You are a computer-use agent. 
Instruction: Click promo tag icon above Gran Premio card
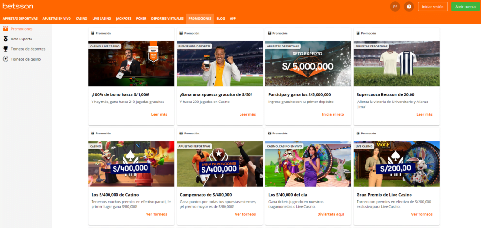point(358,133)
